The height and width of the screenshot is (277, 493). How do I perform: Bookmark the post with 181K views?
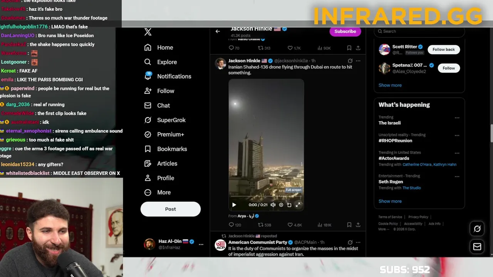pyautogui.click(x=349, y=225)
